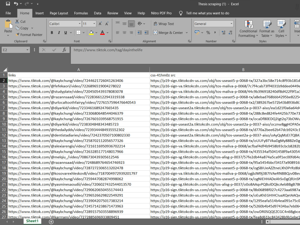Click the Redo arrow icon
The image size is (300, 225).
27,4
